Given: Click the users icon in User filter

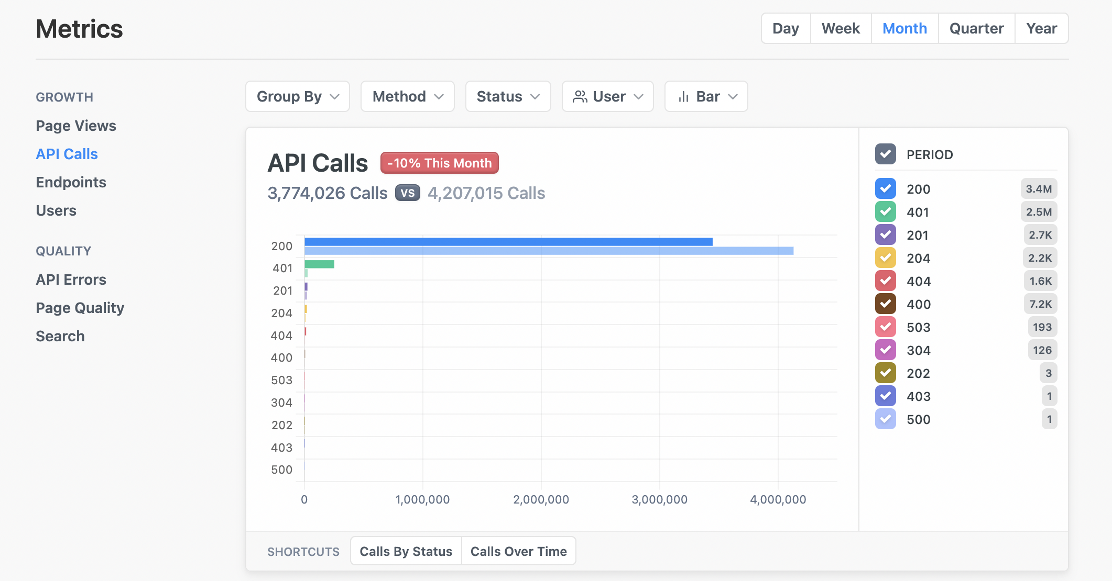Looking at the screenshot, I should tap(580, 97).
